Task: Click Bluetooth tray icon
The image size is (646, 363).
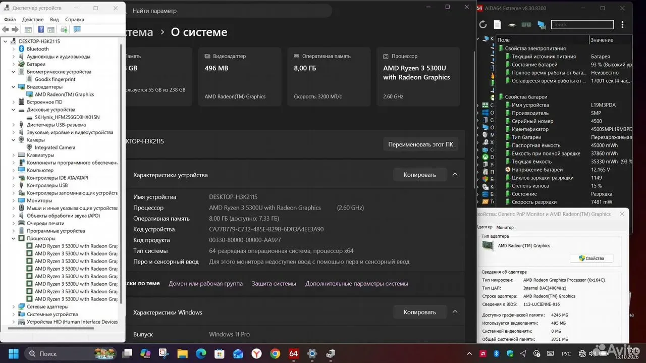Action: pos(496,353)
